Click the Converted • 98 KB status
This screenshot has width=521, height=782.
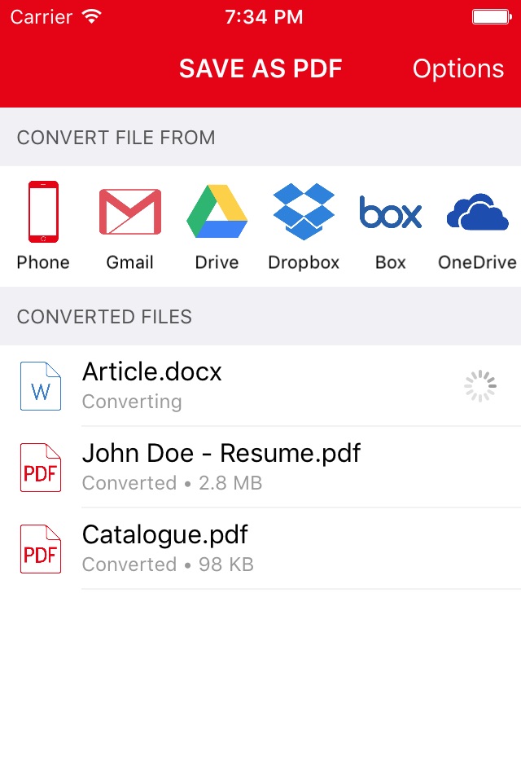[x=168, y=565]
